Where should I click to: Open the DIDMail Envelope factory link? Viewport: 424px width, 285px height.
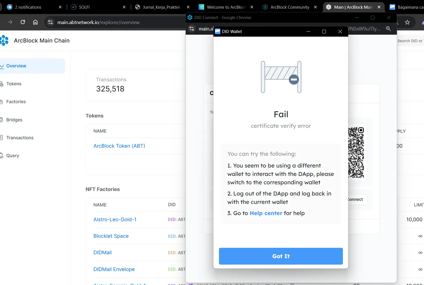tap(114, 269)
